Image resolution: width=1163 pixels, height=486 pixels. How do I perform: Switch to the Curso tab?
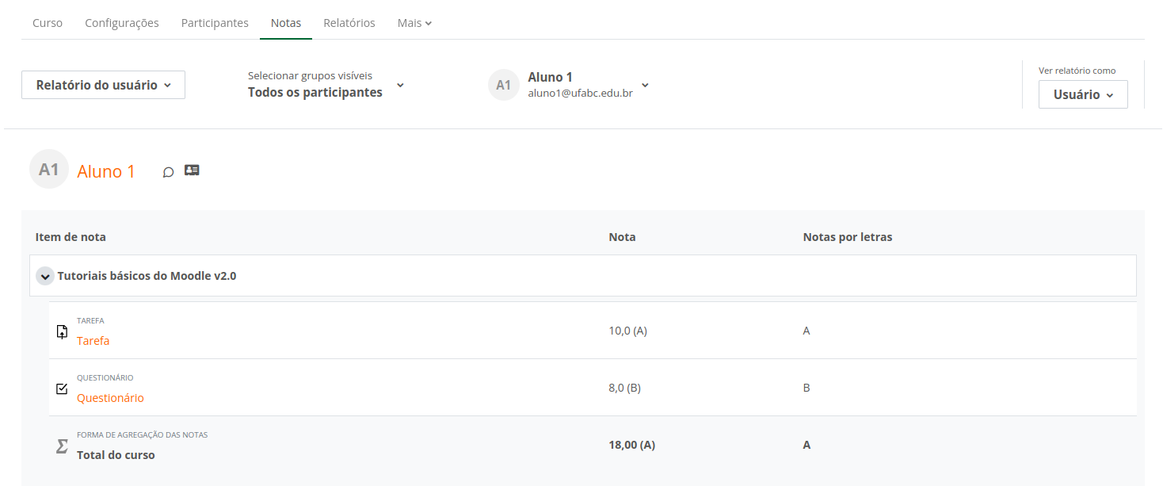pyautogui.click(x=48, y=23)
